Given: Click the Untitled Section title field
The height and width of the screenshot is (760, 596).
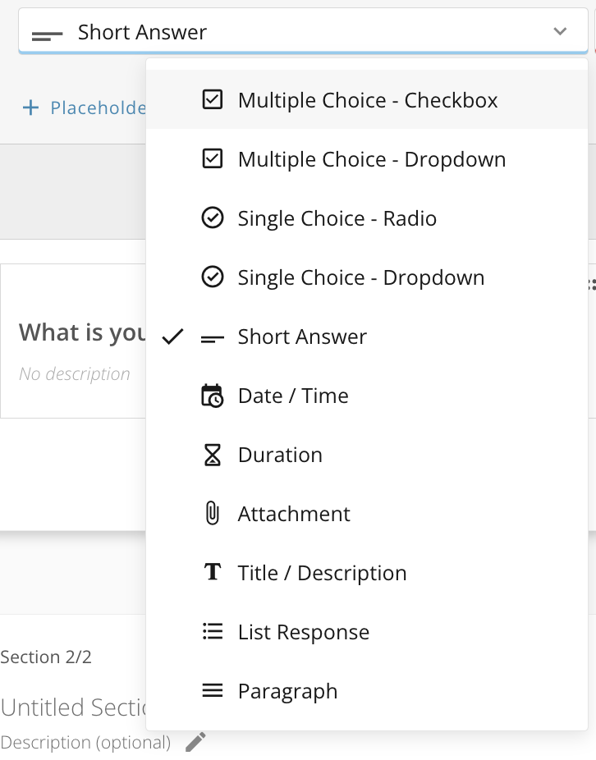Looking at the screenshot, I should pos(73,707).
